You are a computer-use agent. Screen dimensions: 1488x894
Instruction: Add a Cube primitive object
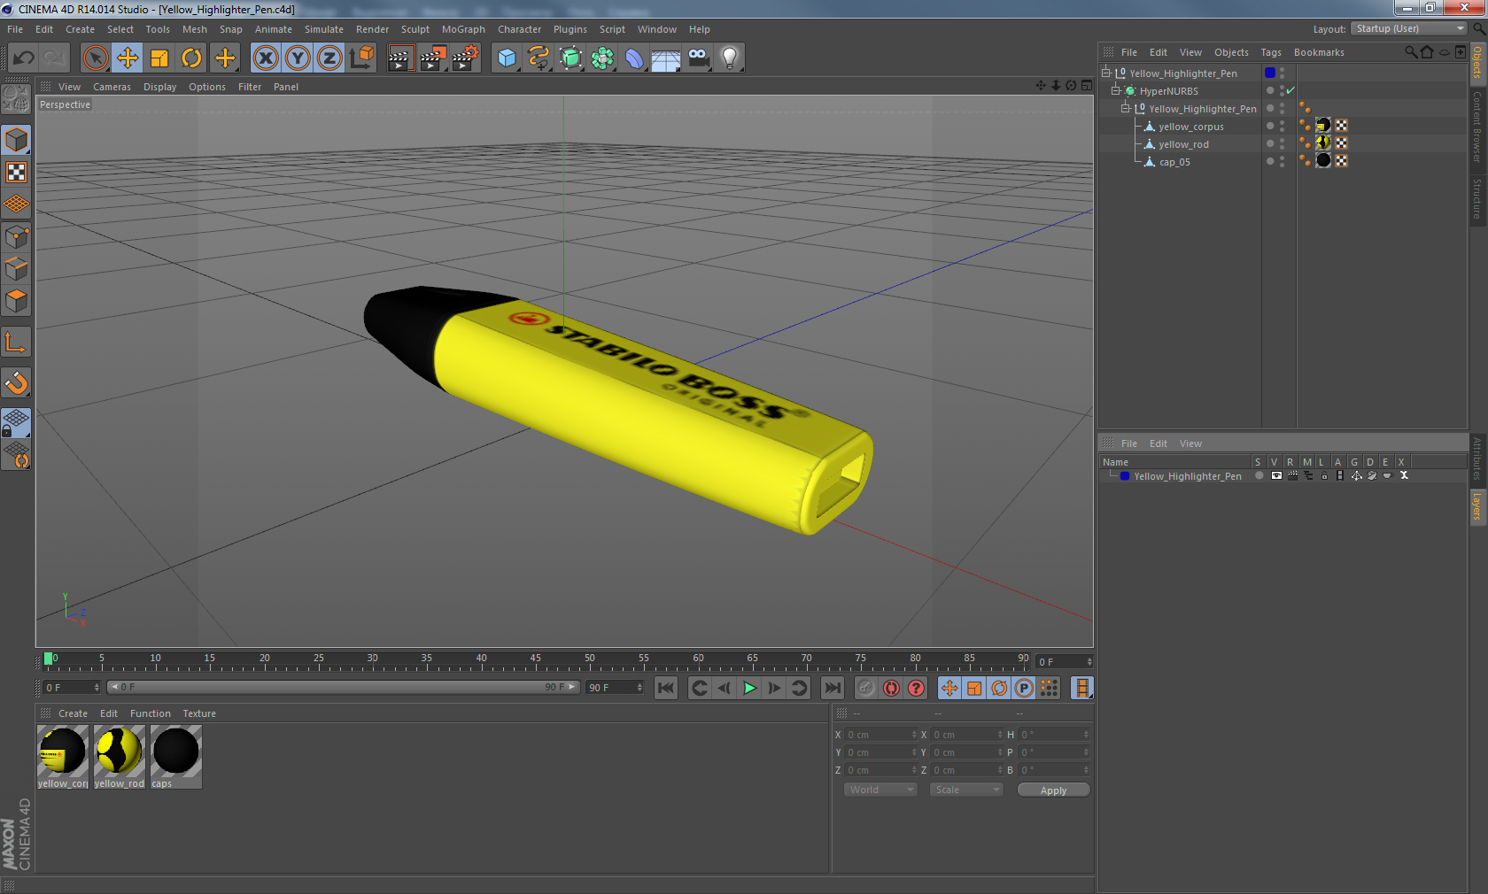(507, 58)
